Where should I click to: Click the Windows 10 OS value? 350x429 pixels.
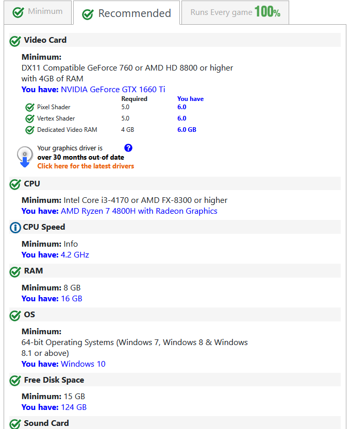83,364
